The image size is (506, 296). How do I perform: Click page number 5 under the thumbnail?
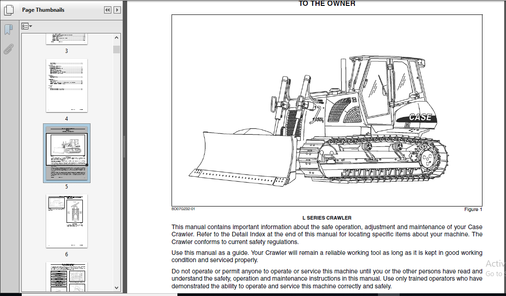(x=67, y=187)
